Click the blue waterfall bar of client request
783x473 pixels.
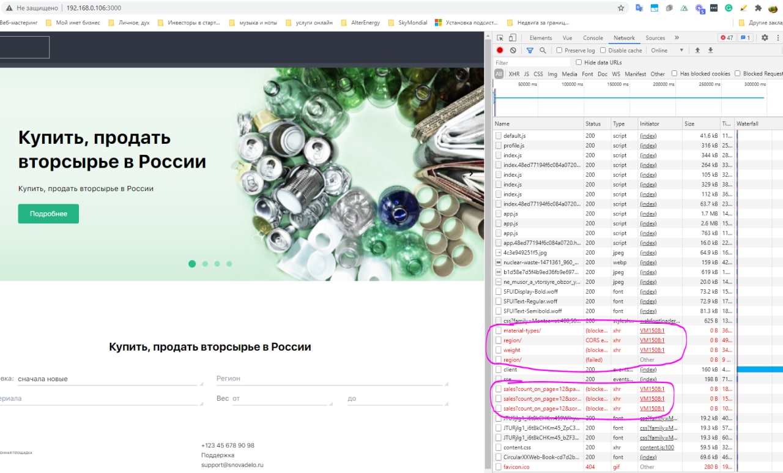coord(760,370)
